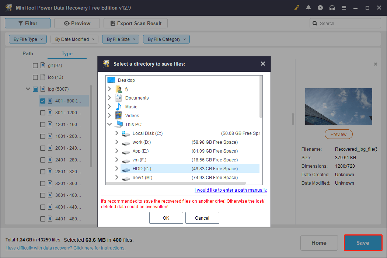Check the gif (97) checkbox
Image resolution: width=387 pixels, height=258 pixels.
pos(35,66)
